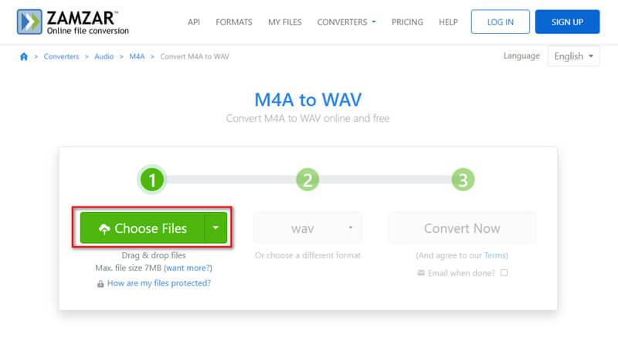Click the green Choose Files button

click(142, 228)
